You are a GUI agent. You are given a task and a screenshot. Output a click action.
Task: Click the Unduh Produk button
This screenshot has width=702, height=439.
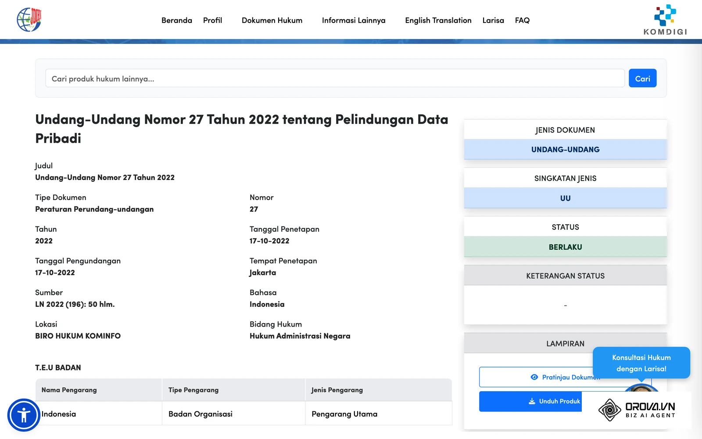[530, 401]
